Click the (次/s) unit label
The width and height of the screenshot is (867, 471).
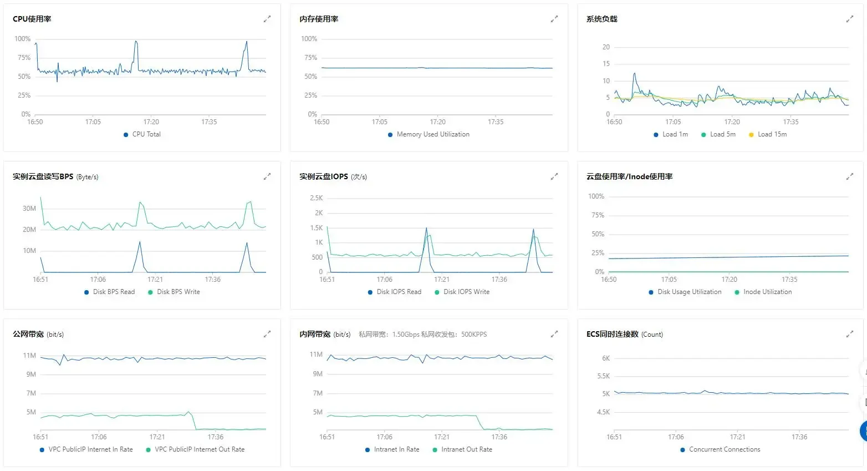359,177
